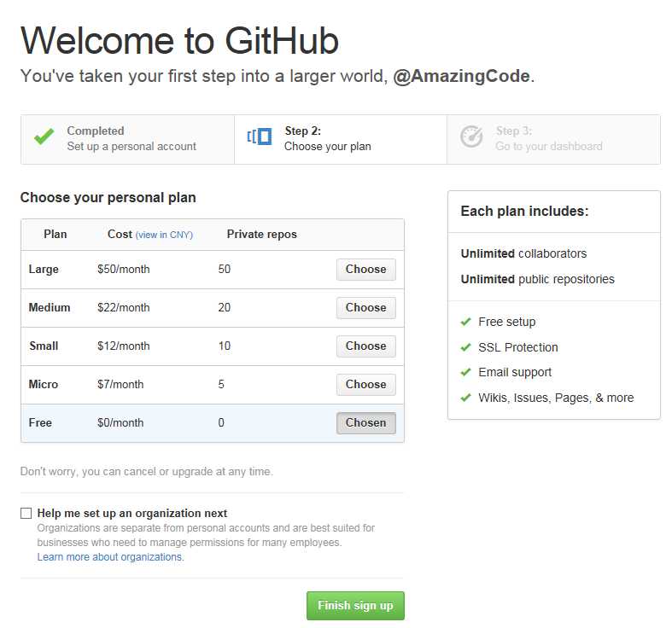This screenshot has width=672, height=628.
Task: Click the Help me set up organization label
Action: (132, 513)
